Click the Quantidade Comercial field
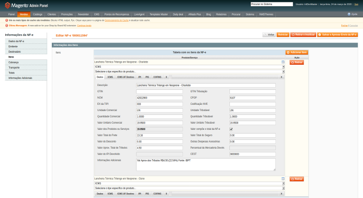 (x=159, y=116)
